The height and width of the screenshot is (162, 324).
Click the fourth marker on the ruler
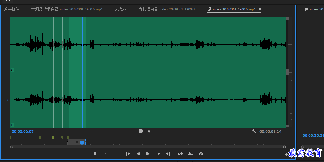62,137
